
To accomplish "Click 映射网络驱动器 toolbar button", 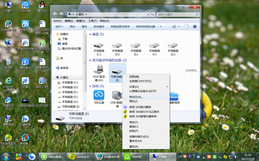I will pyautogui.click(x=145, y=27).
